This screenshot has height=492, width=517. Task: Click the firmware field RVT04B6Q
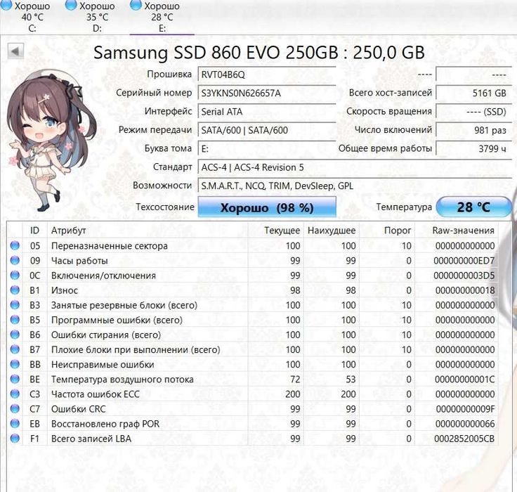tap(266, 75)
